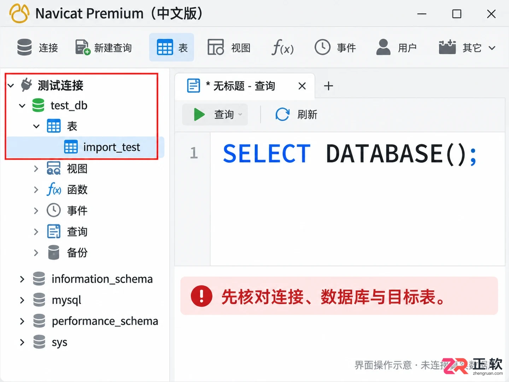The width and height of the screenshot is (509, 382).
Task: Click the red exclamation warning icon
Action: coord(201,296)
